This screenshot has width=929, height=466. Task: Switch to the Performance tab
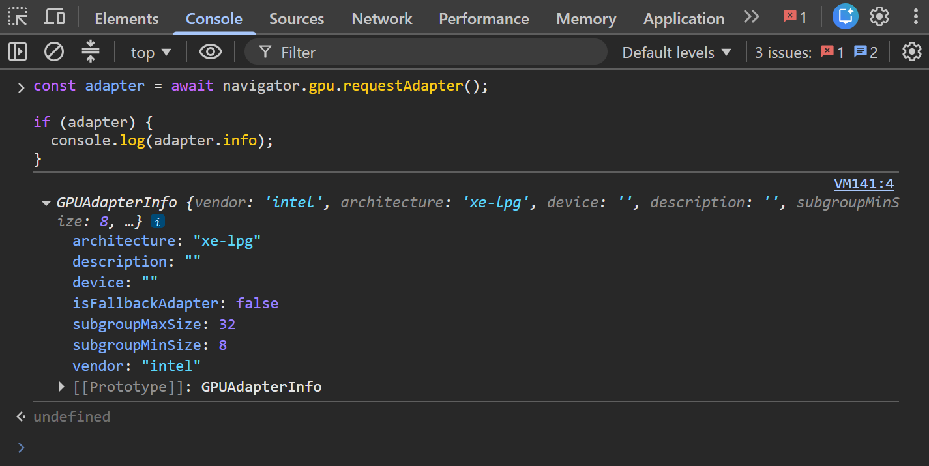point(484,19)
